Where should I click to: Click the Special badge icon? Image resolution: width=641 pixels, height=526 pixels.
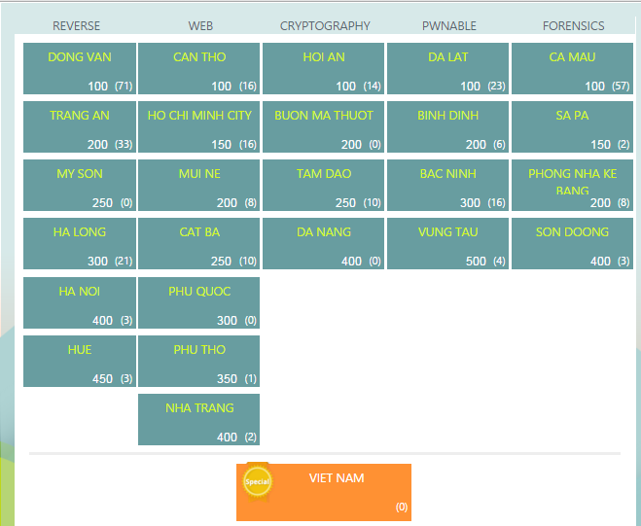click(x=257, y=482)
